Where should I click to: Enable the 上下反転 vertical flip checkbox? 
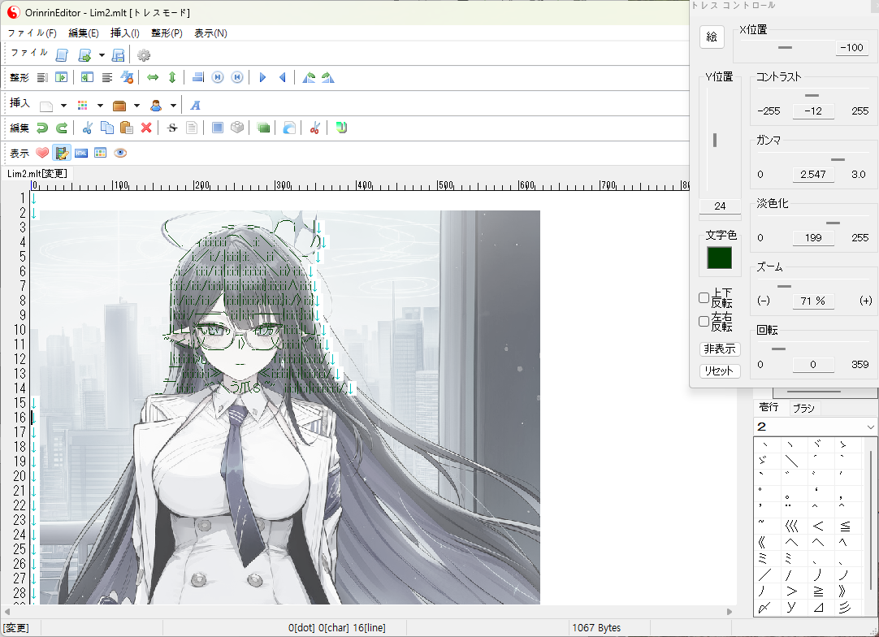[704, 297]
